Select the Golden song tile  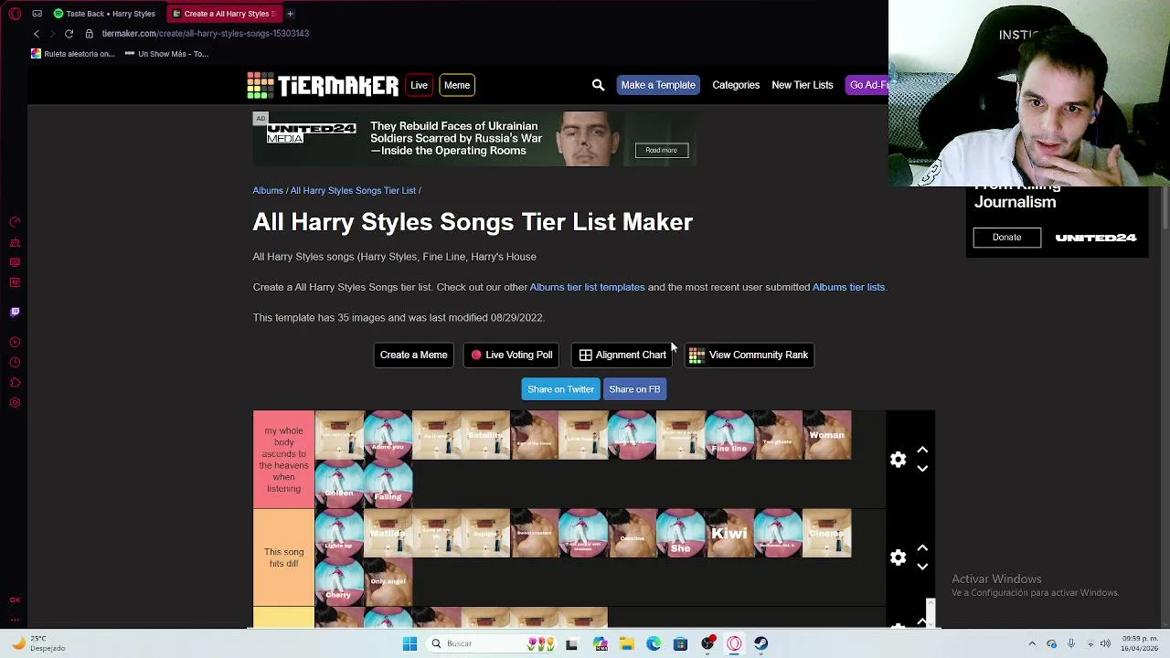pyautogui.click(x=339, y=484)
